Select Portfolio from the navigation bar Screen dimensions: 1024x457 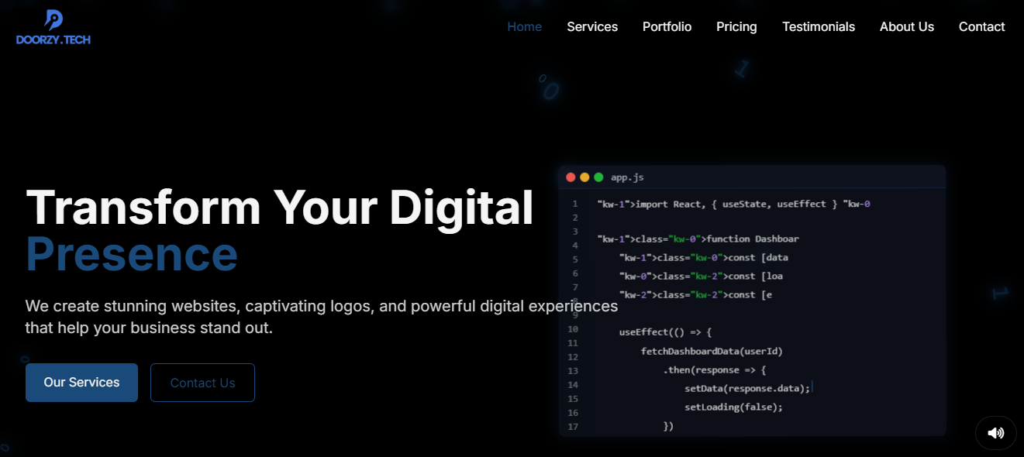coord(667,26)
